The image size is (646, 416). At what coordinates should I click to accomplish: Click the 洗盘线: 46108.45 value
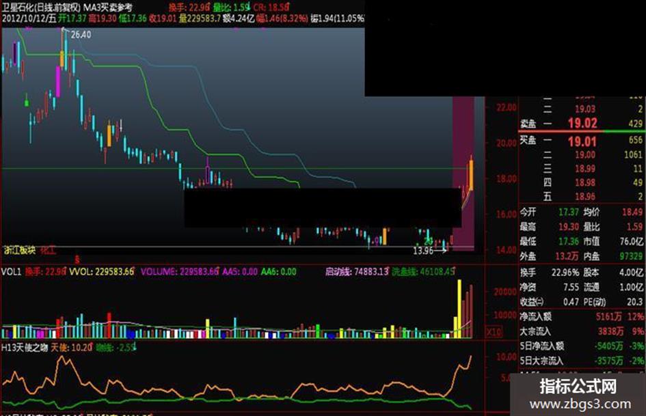click(x=423, y=272)
